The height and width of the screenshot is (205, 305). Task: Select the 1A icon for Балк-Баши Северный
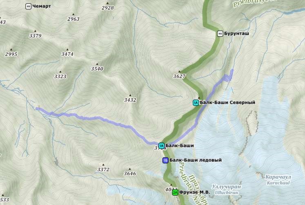tap(196, 103)
